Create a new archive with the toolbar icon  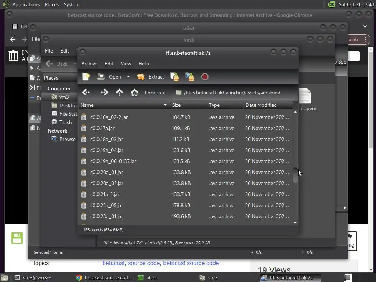pos(86,77)
